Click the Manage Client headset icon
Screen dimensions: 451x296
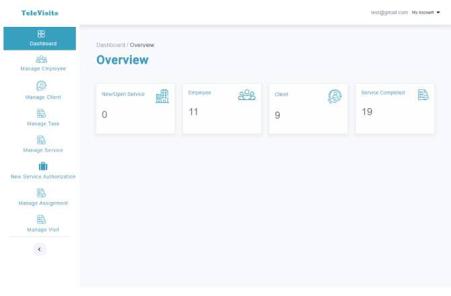coord(42,86)
